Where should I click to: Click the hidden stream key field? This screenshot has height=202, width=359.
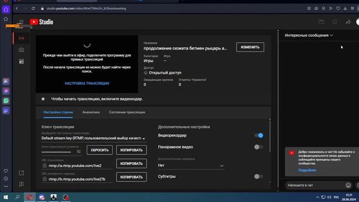coord(56,151)
